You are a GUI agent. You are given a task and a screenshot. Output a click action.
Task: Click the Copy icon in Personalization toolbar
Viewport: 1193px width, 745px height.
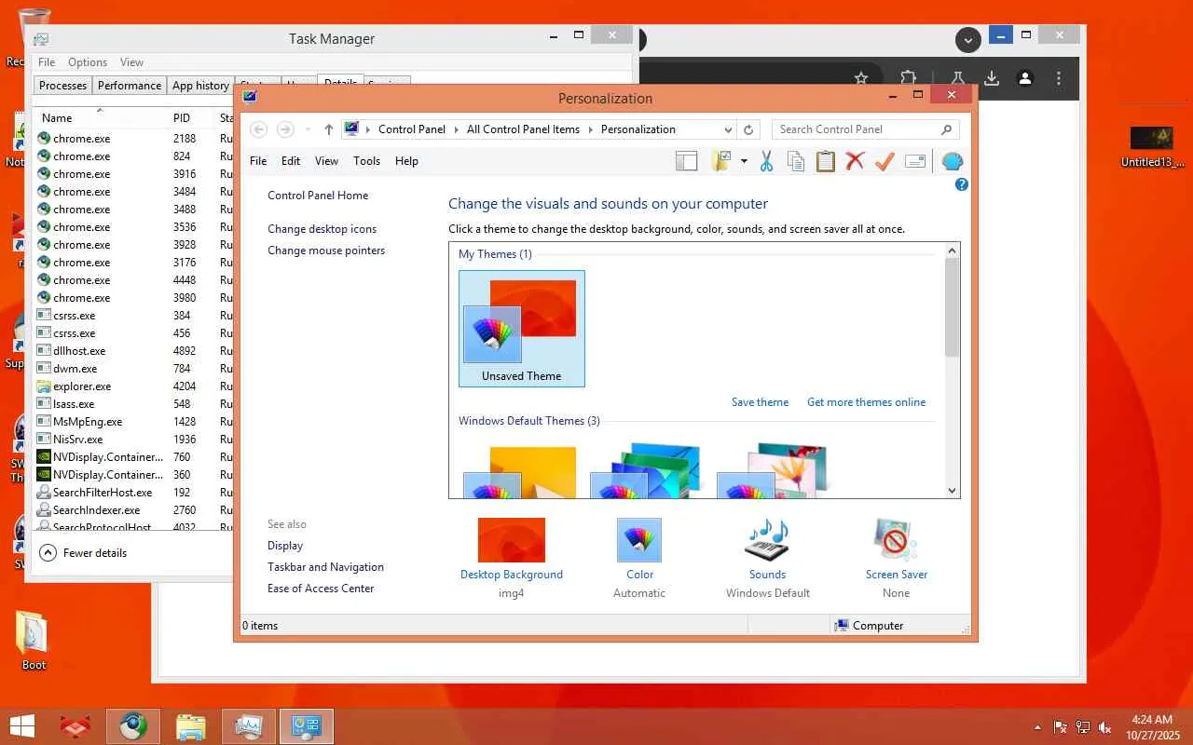tap(796, 161)
